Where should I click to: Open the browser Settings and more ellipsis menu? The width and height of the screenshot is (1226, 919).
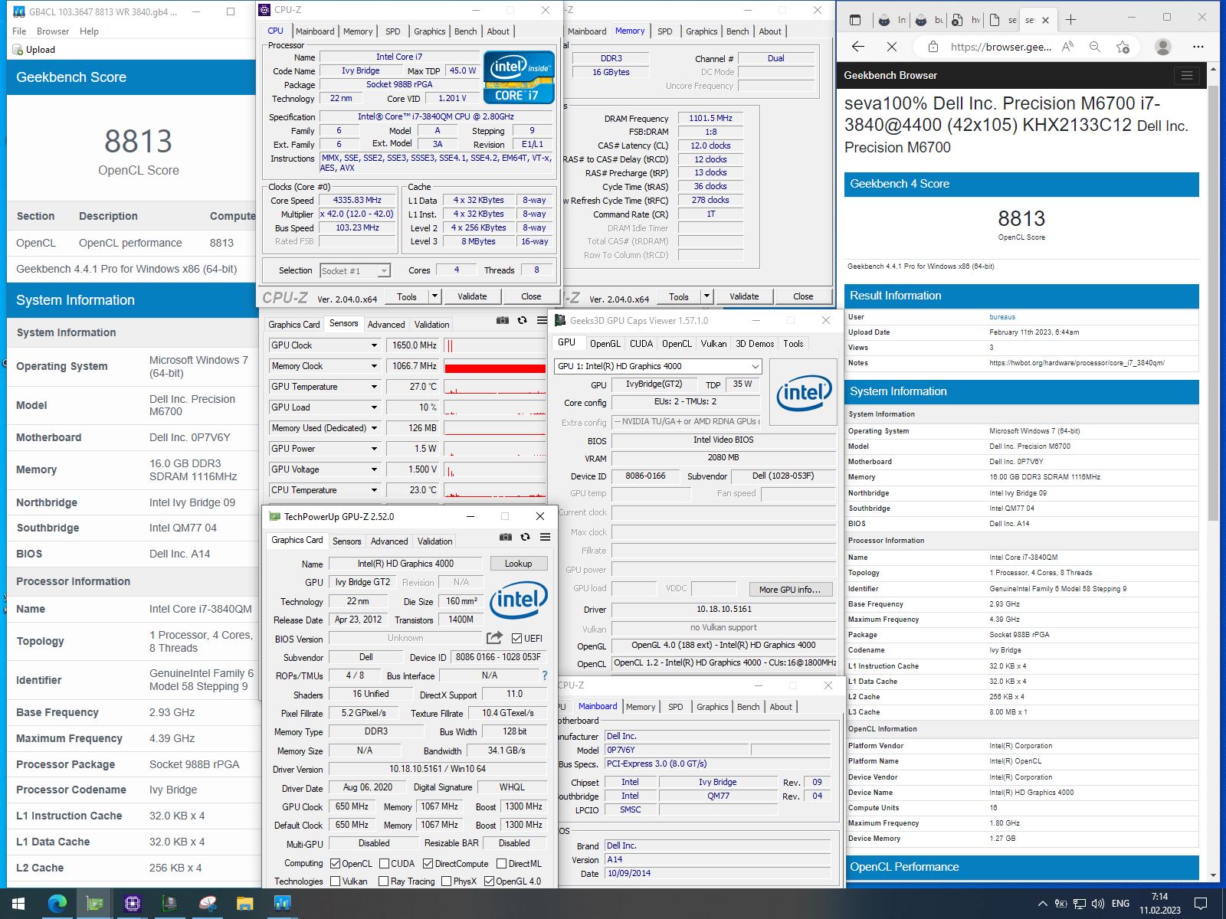[1198, 47]
